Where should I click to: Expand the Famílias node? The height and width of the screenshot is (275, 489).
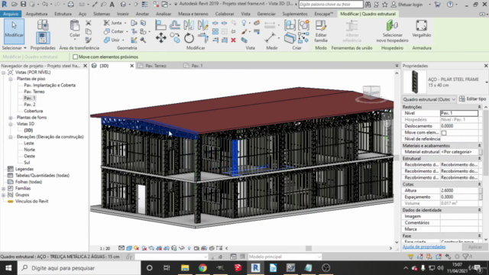[x=3, y=189]
